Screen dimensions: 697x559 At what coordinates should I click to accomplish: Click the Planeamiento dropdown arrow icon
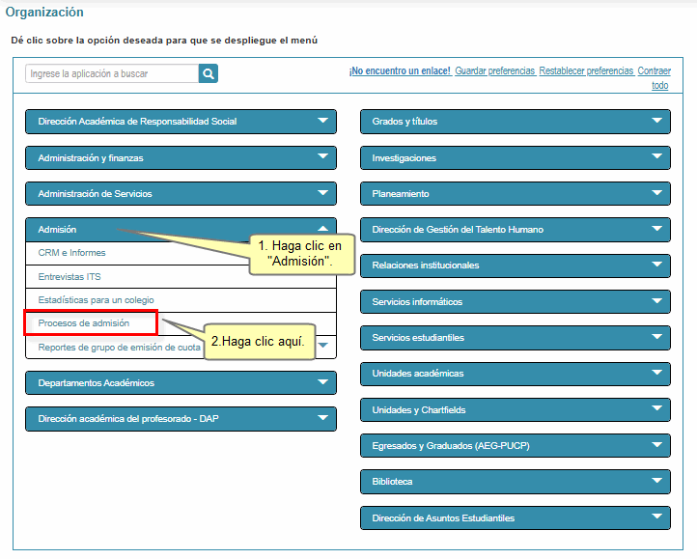coord(657,193)
